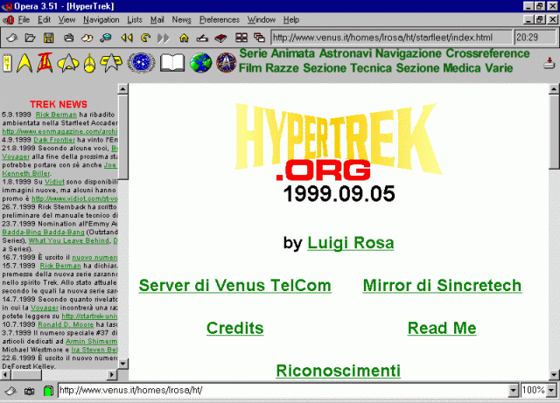560x403 pixels.
Task: Open the red-lettered animated series insignia icon
Action: (x=45, y=62)
